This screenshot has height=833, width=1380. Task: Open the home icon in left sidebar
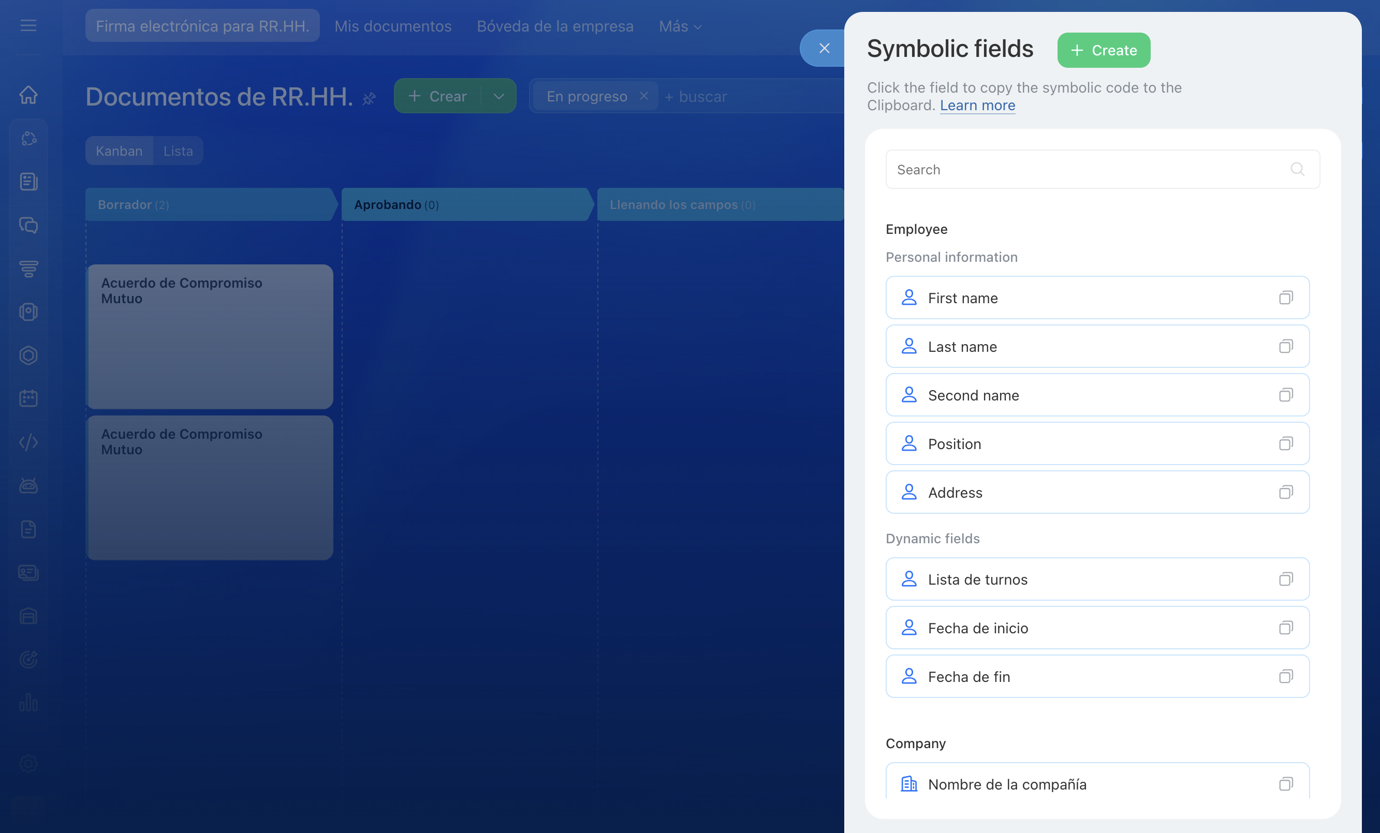click(28, 95)
